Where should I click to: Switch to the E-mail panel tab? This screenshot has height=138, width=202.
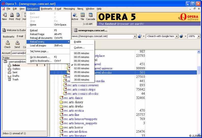(x=20, y=36)
